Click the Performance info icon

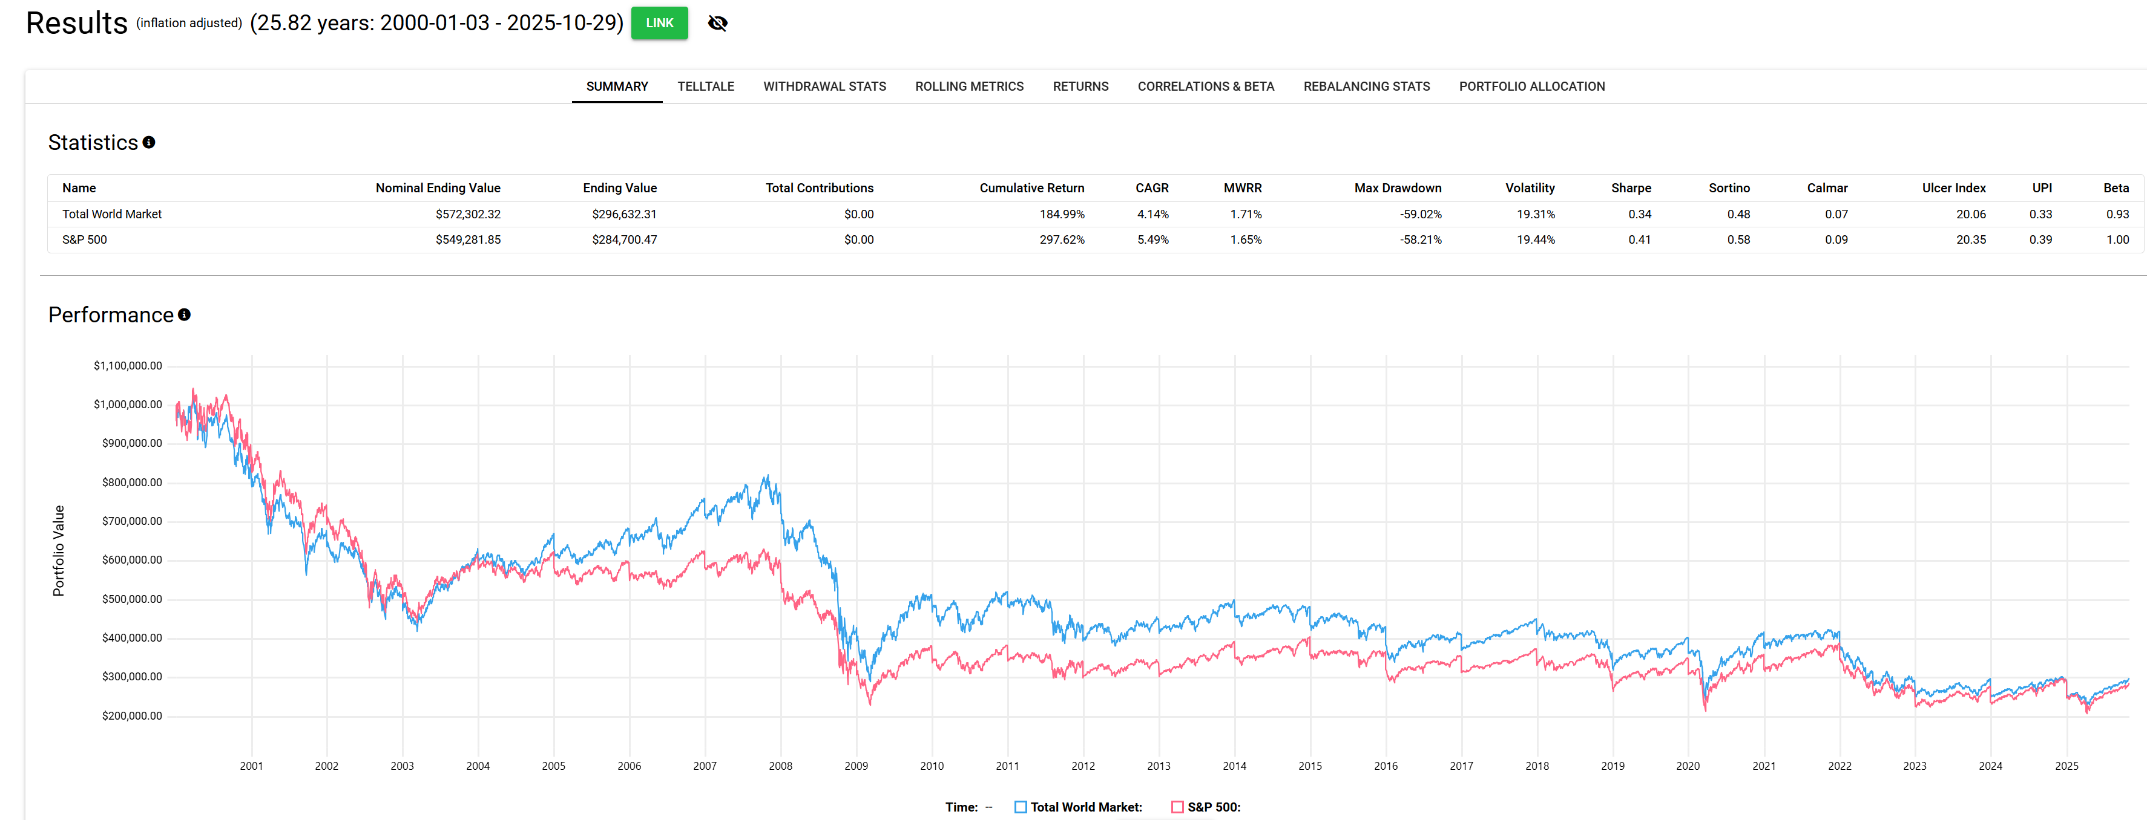tap(184, 314)
